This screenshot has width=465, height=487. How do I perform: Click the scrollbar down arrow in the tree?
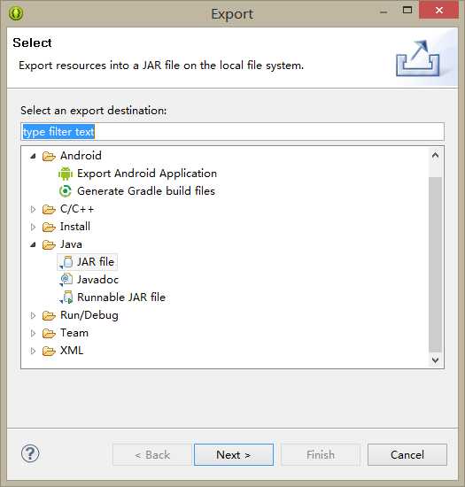(435, 360)
